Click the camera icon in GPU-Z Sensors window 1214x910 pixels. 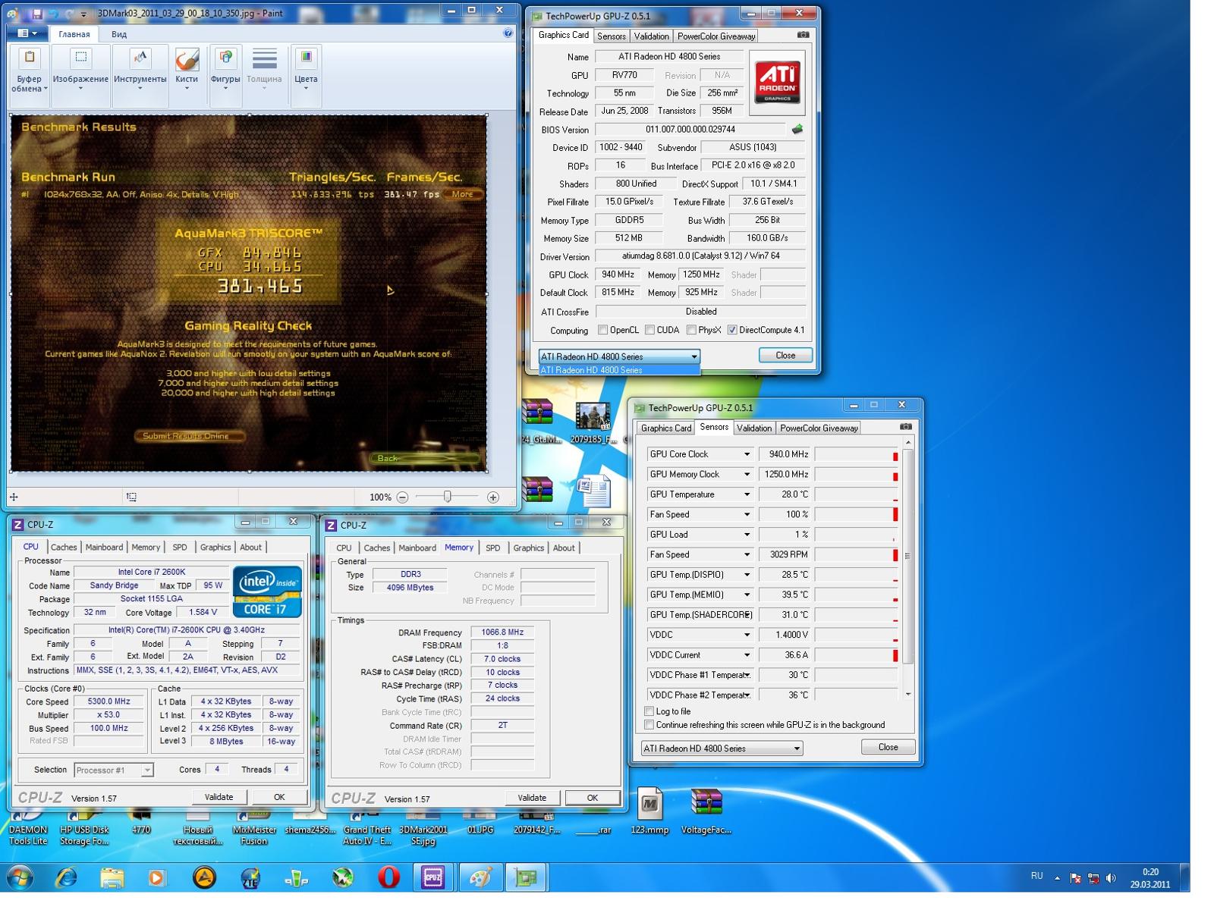[905, 427]
